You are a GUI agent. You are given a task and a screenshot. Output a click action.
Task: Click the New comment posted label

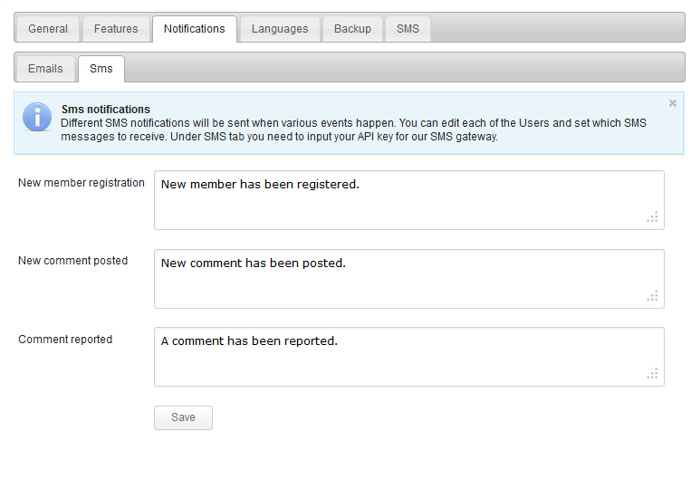[x=72, y=261]
